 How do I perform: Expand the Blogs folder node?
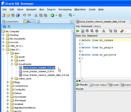(x=8, y=82)
